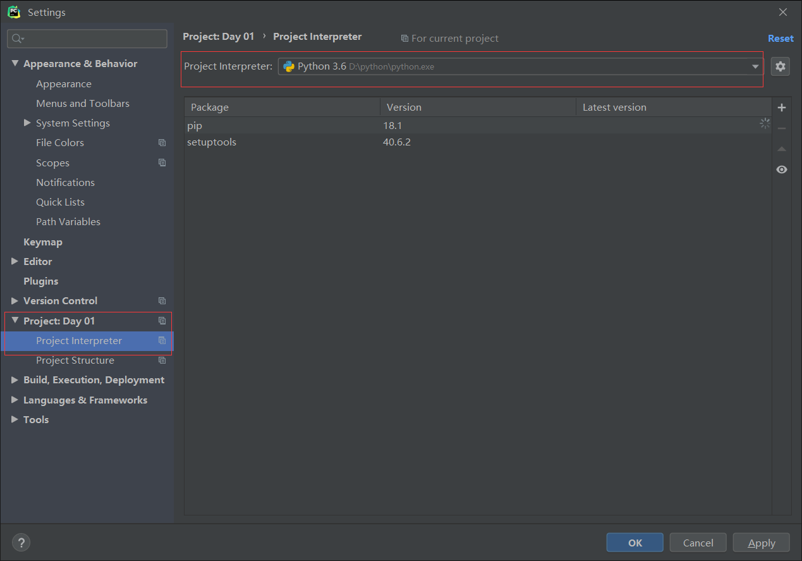Viewport: 802px width, 561px height.
Task: Select the pip package row
Action: 478,125
